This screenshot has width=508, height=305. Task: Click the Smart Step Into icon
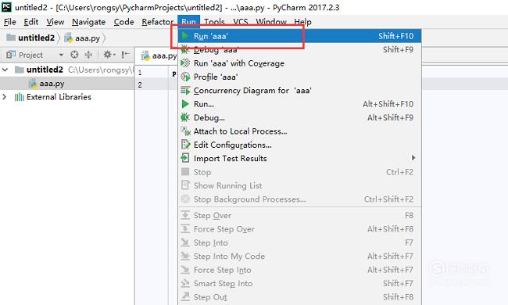[x=185, y=283]
